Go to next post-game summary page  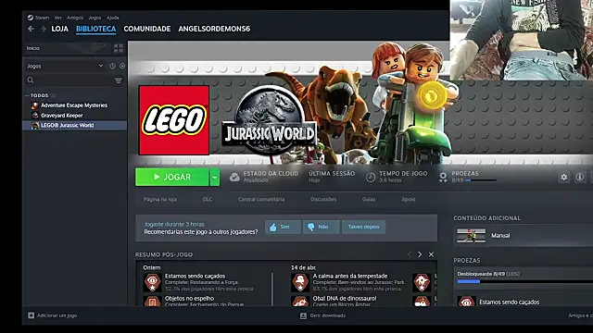coord(420,254)
